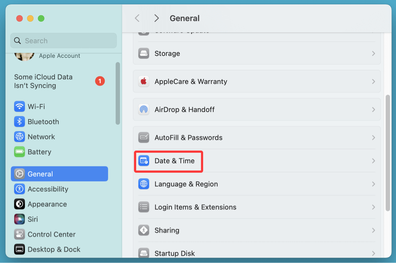Click the Language & Region globe icon
Image resolution: width=396 pixels, height=263 pixels.
tap(143, 184)
